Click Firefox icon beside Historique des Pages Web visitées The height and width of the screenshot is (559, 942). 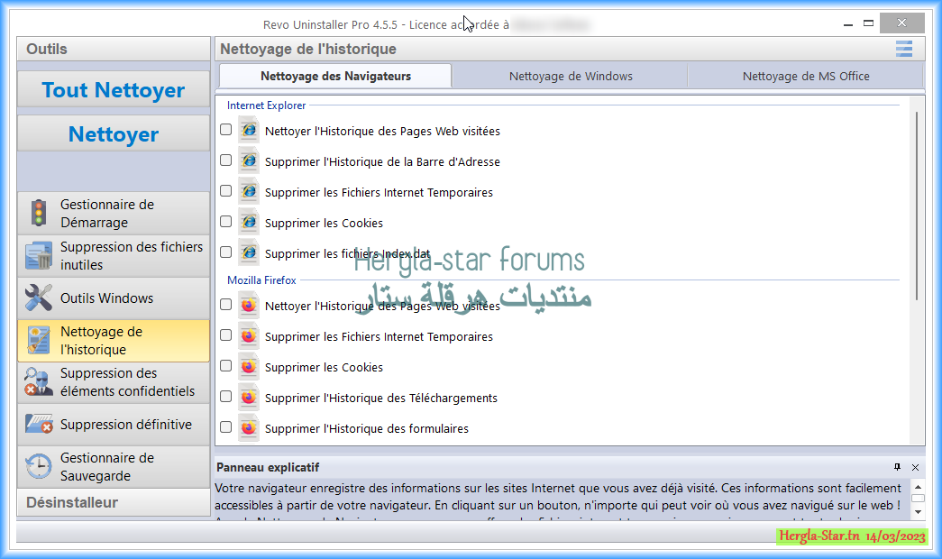249,306
